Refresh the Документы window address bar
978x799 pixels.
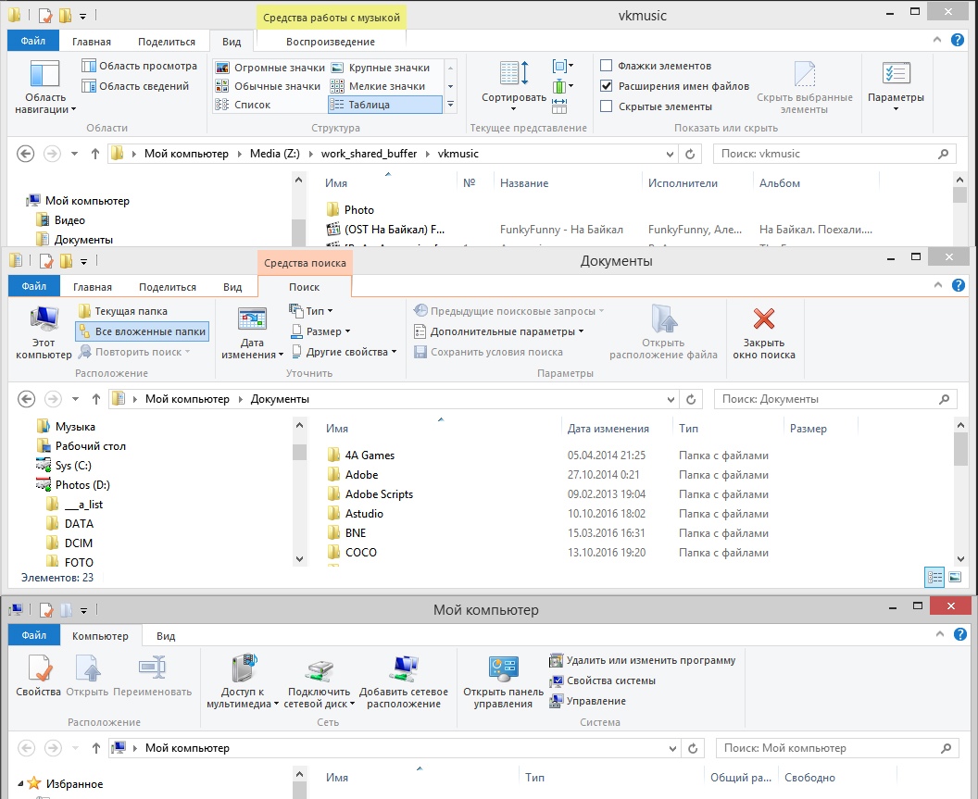[x=691, y=399]
